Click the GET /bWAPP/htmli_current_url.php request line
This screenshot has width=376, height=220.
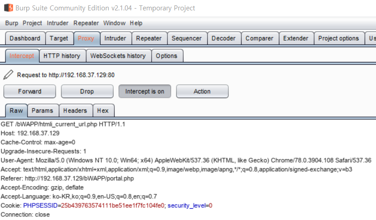click(63, 124)
